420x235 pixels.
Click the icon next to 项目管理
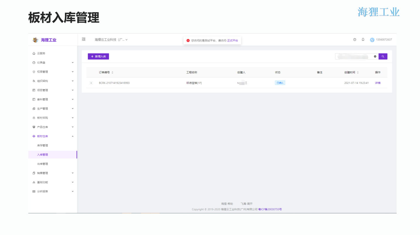point(34,90)
